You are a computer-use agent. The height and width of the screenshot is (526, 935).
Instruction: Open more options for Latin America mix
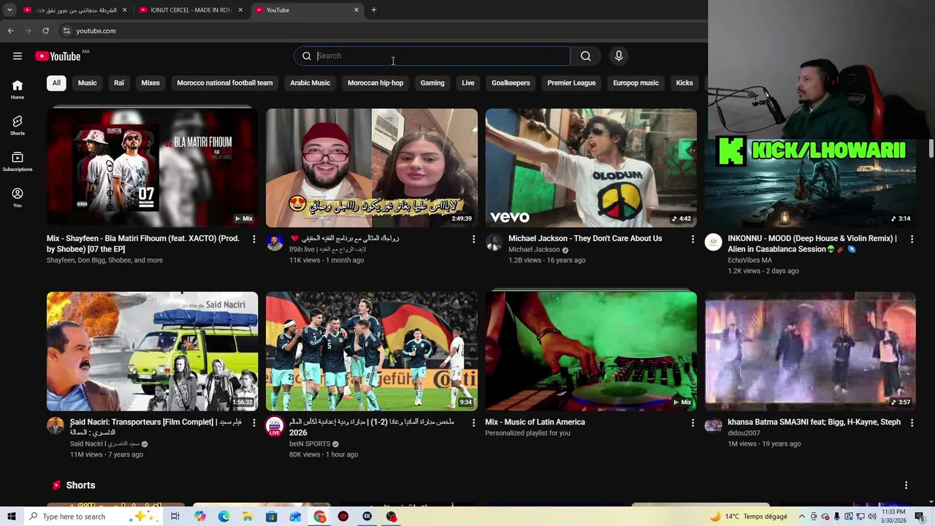(693, 422)
